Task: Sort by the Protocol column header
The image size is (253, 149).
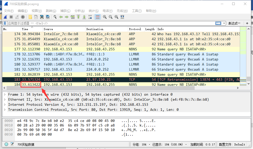Action: point(136,29)
